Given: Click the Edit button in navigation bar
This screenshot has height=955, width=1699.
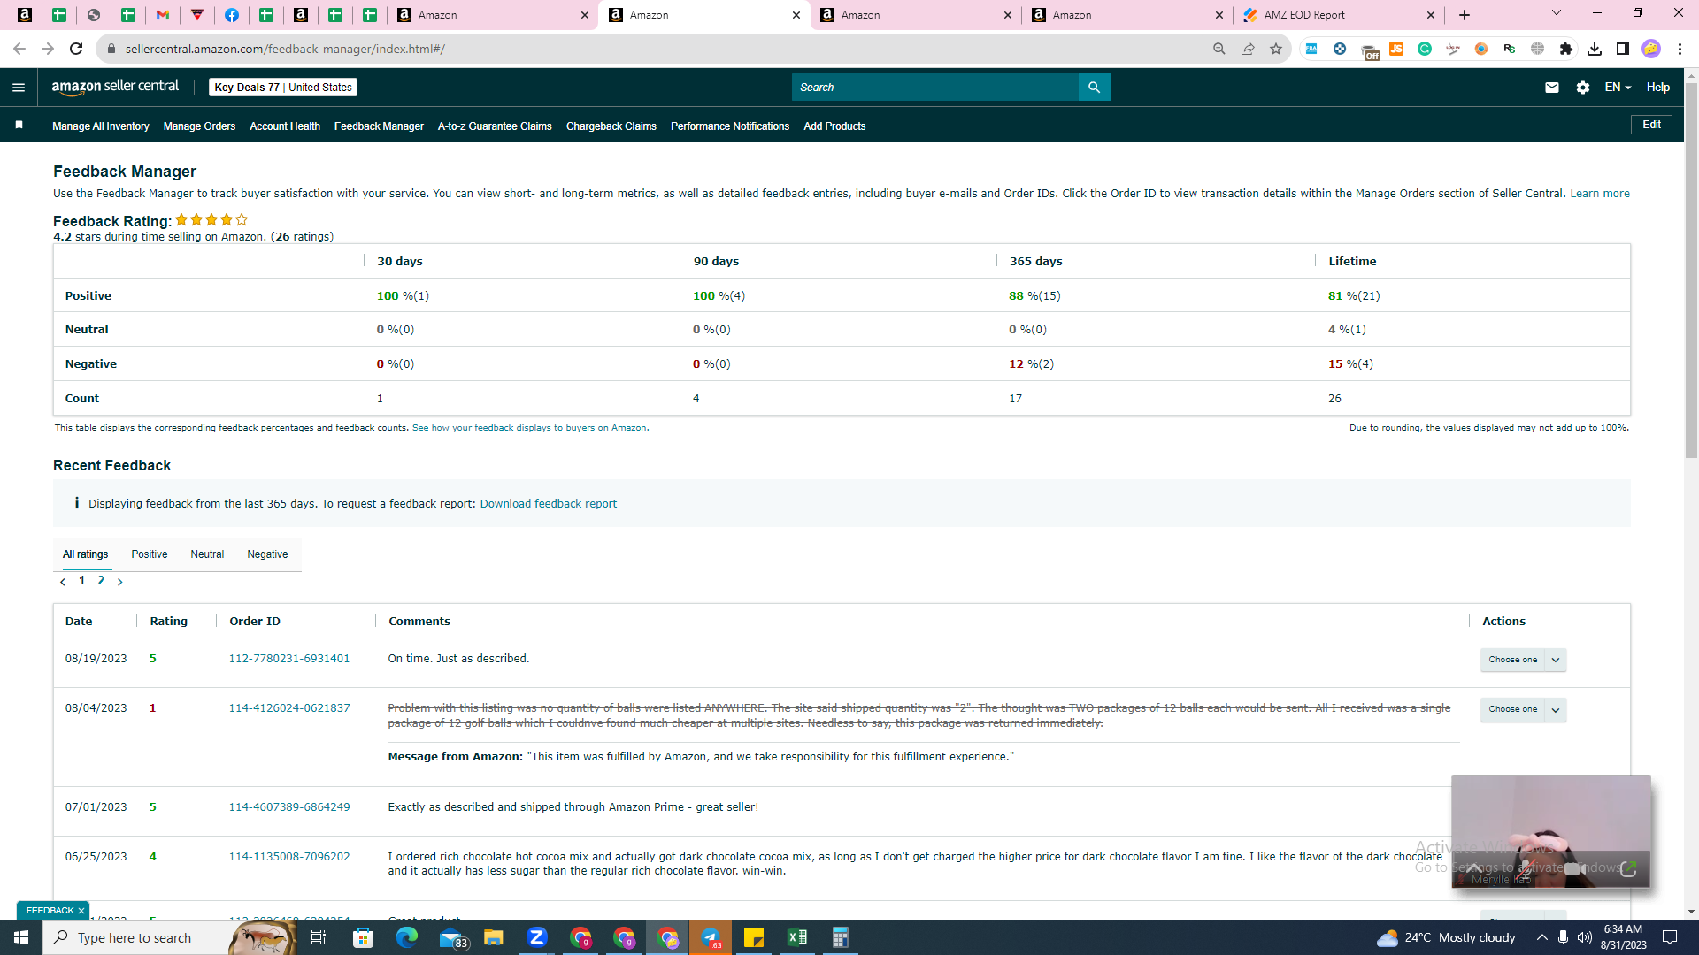Looking at the screenshot, I should click(x=1651, y=125).
